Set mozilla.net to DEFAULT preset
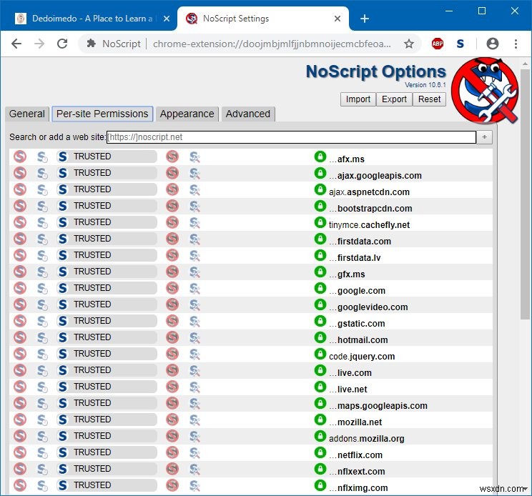Image resolution: width=532 pixels, height=496 pixels. [x=20, y=420]
